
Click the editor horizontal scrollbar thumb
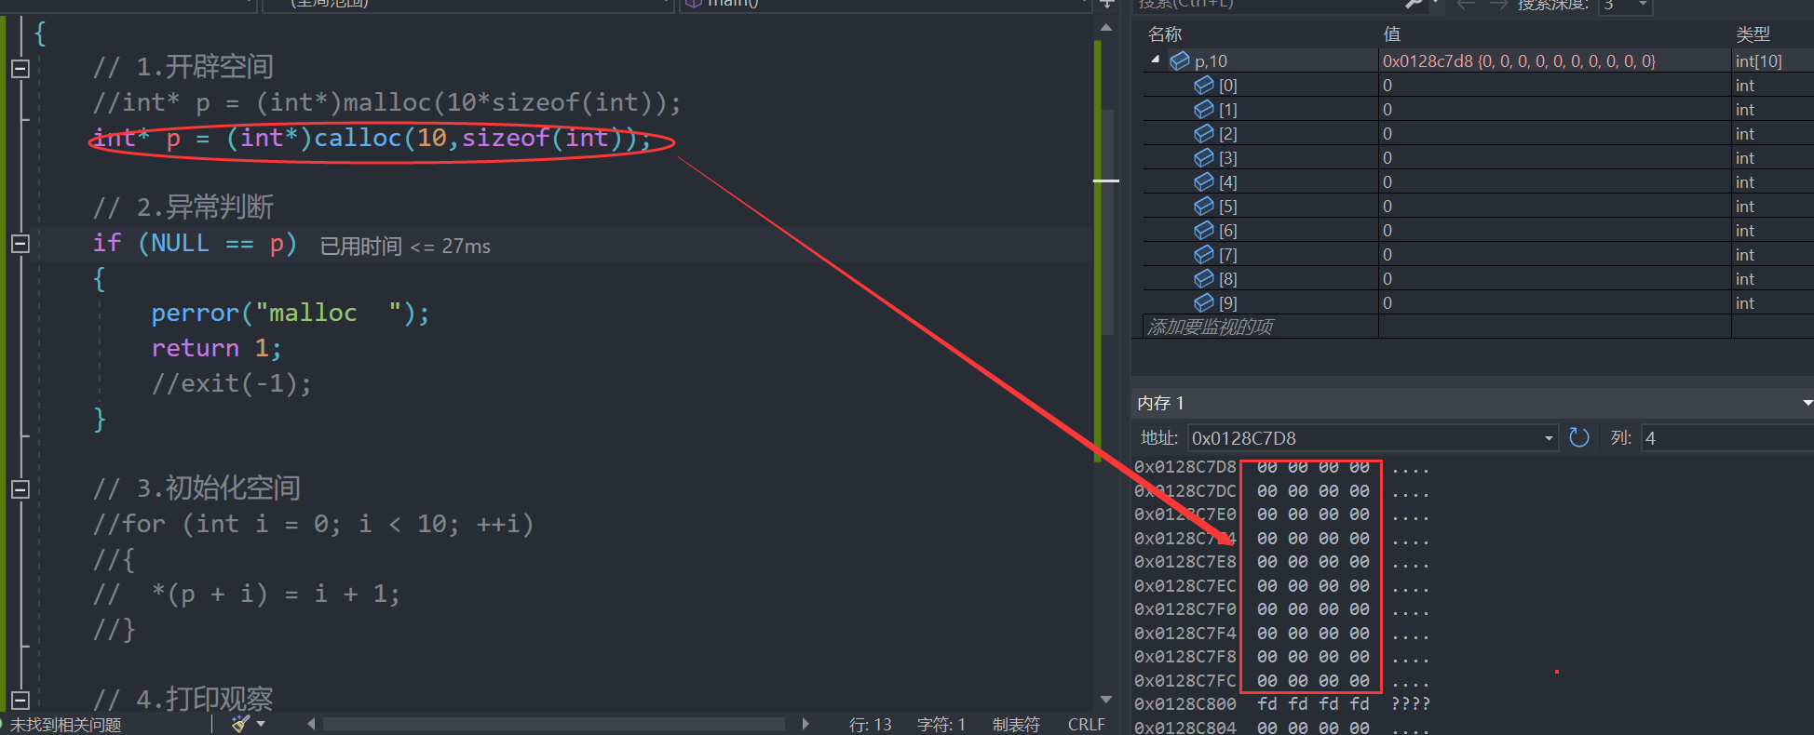(x=554, y=724)
